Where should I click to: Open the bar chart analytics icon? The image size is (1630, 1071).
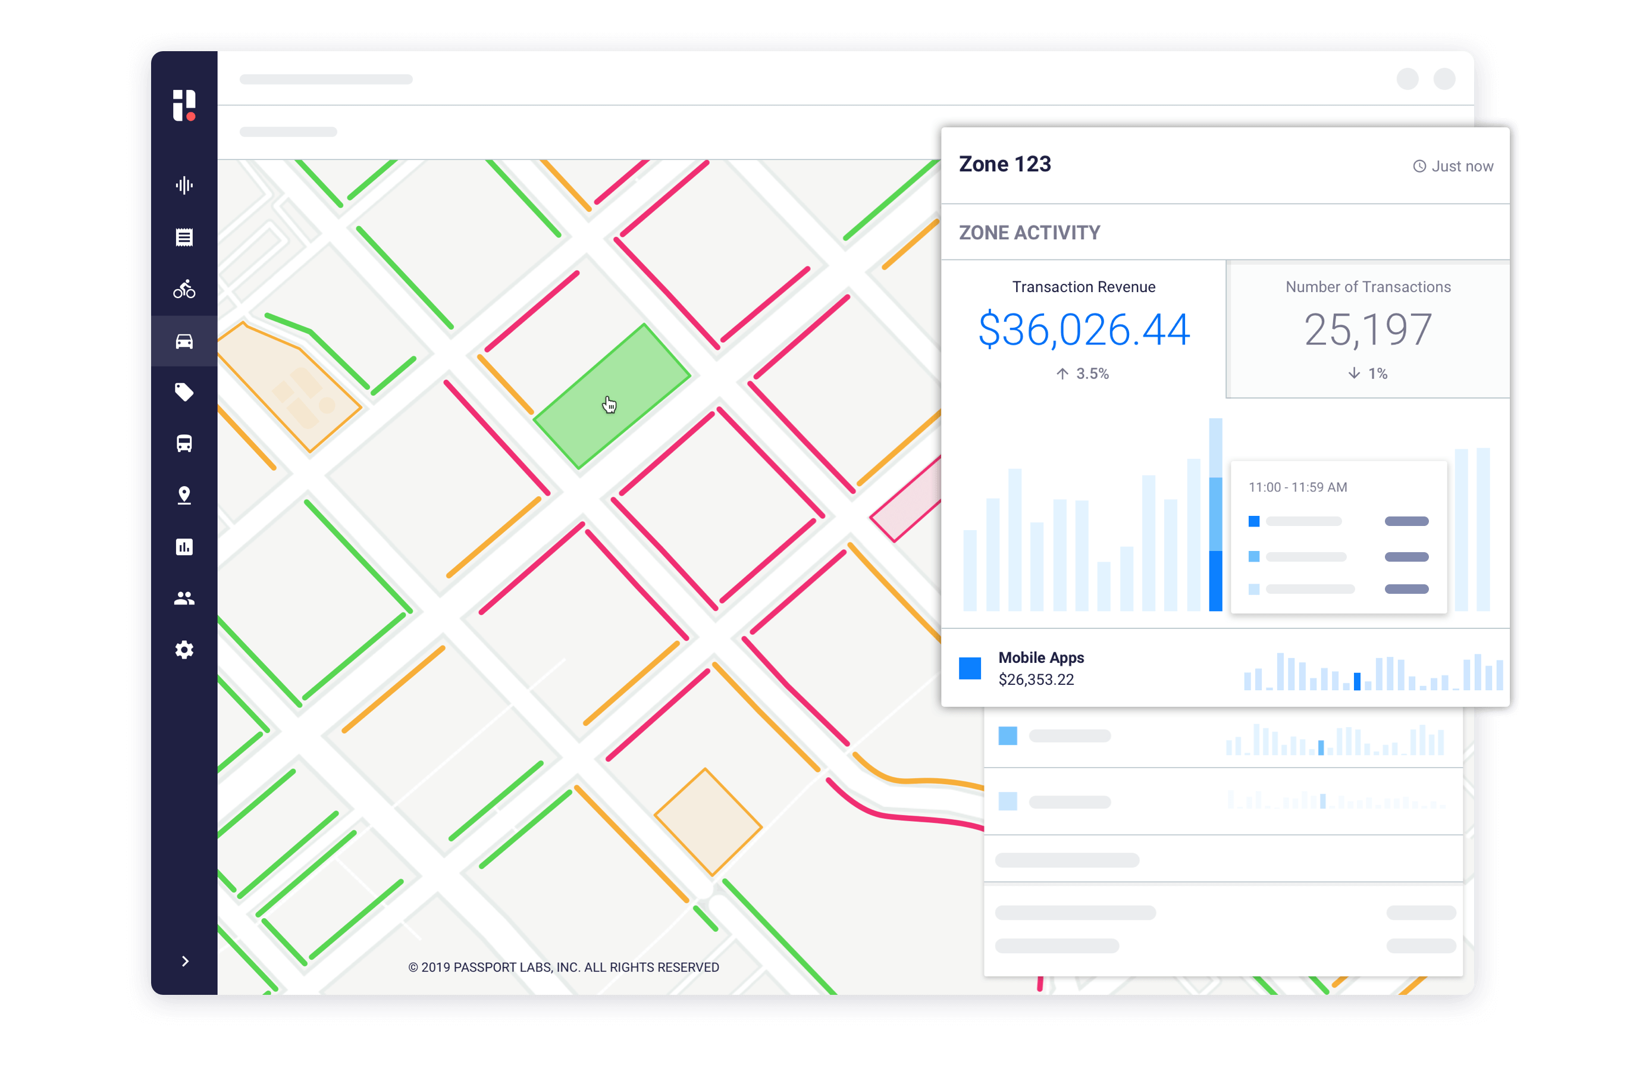point(184,546)
